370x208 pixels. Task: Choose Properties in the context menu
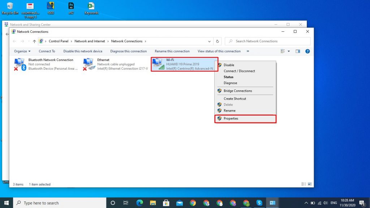click(x=231, y=118)
